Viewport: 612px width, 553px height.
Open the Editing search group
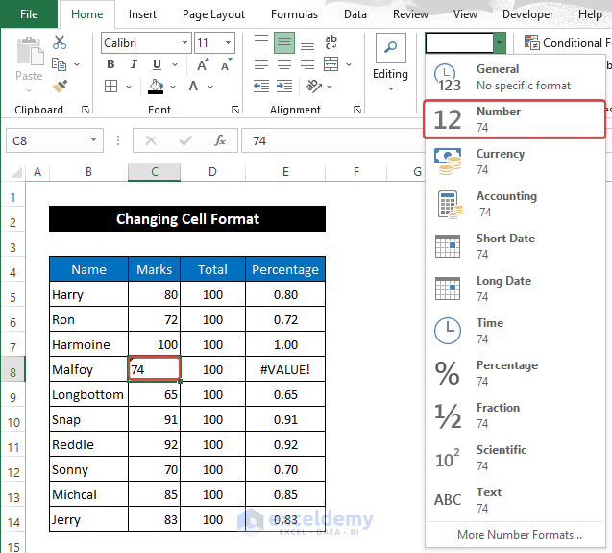[x=390, y=63]
